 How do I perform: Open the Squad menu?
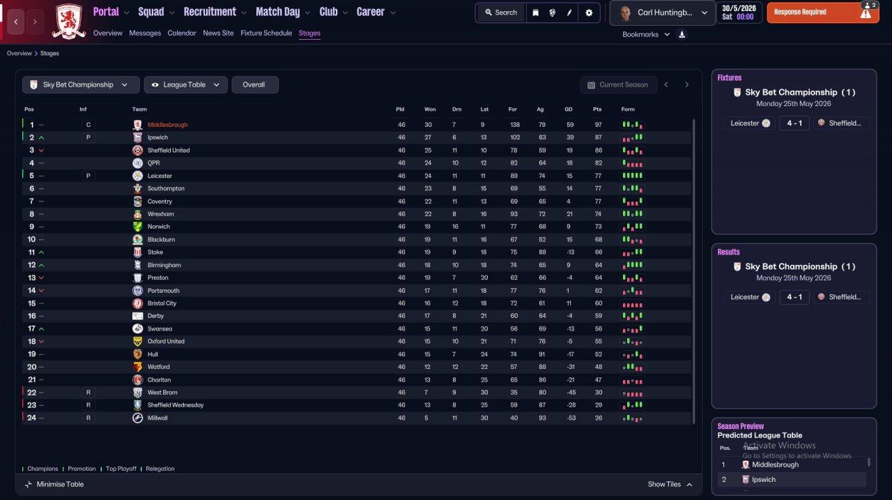point(157,12)
